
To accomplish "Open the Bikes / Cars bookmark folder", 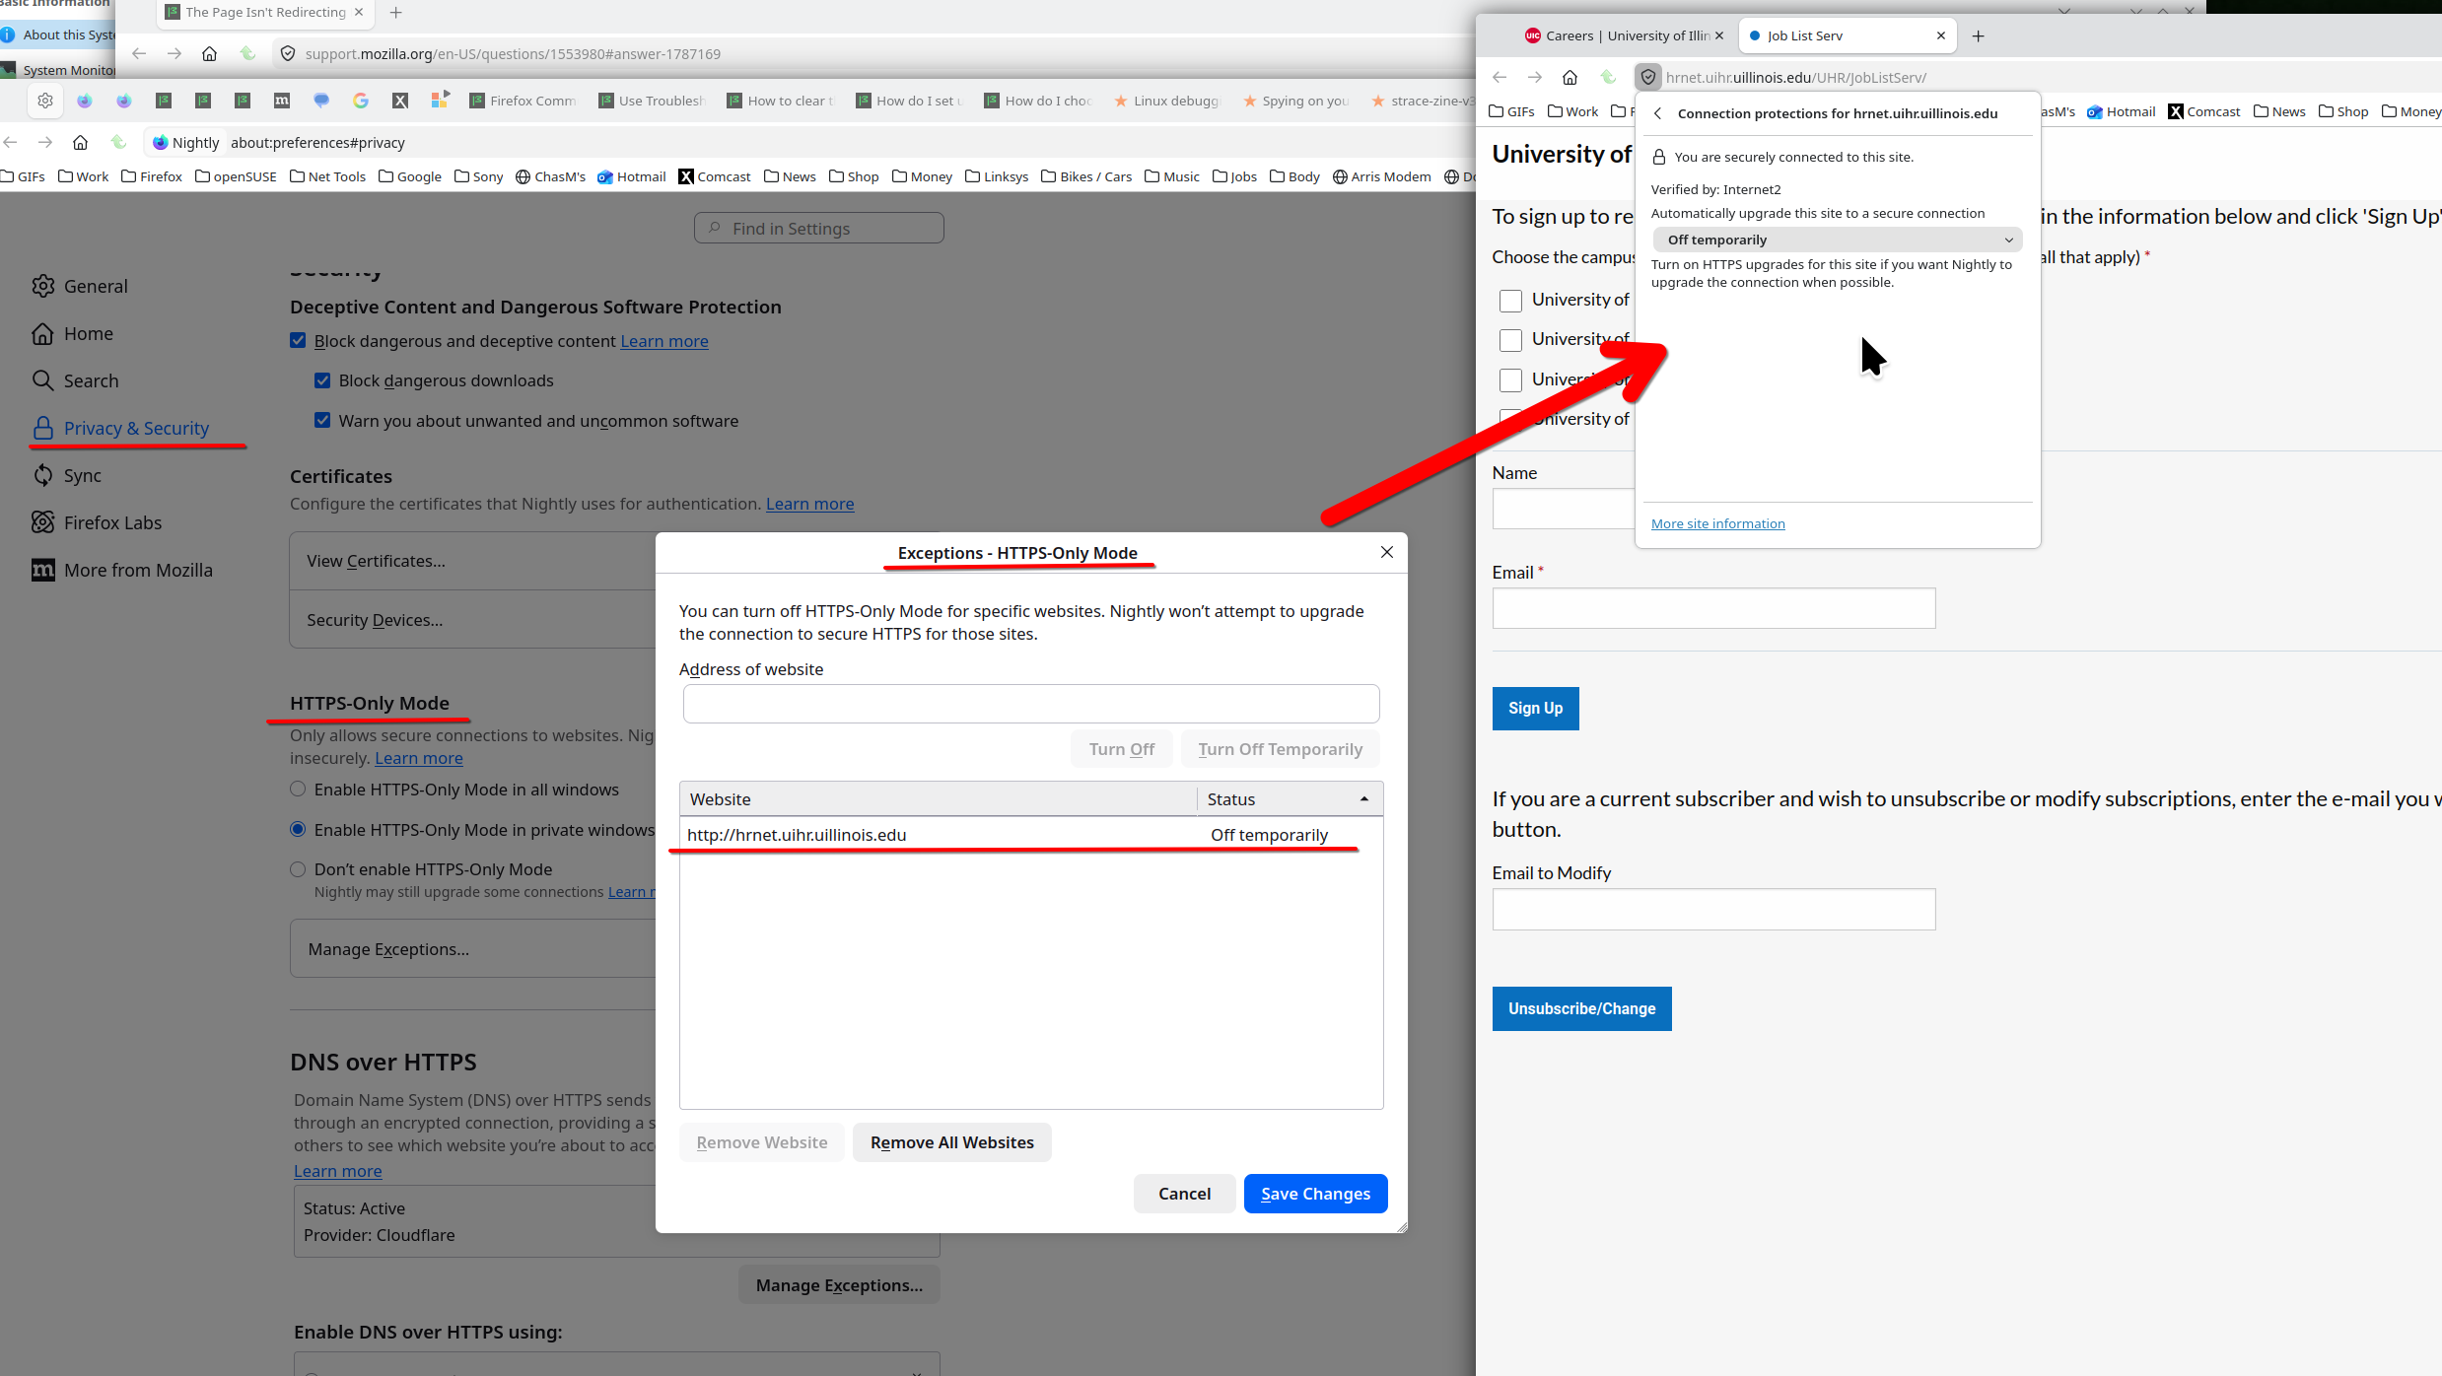I will [x=1085, y=176].
